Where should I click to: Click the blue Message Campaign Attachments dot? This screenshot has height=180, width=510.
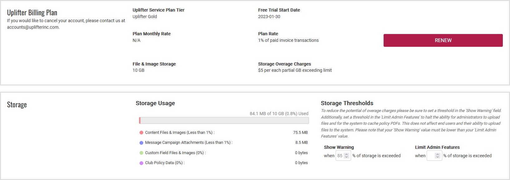[141, 143]
